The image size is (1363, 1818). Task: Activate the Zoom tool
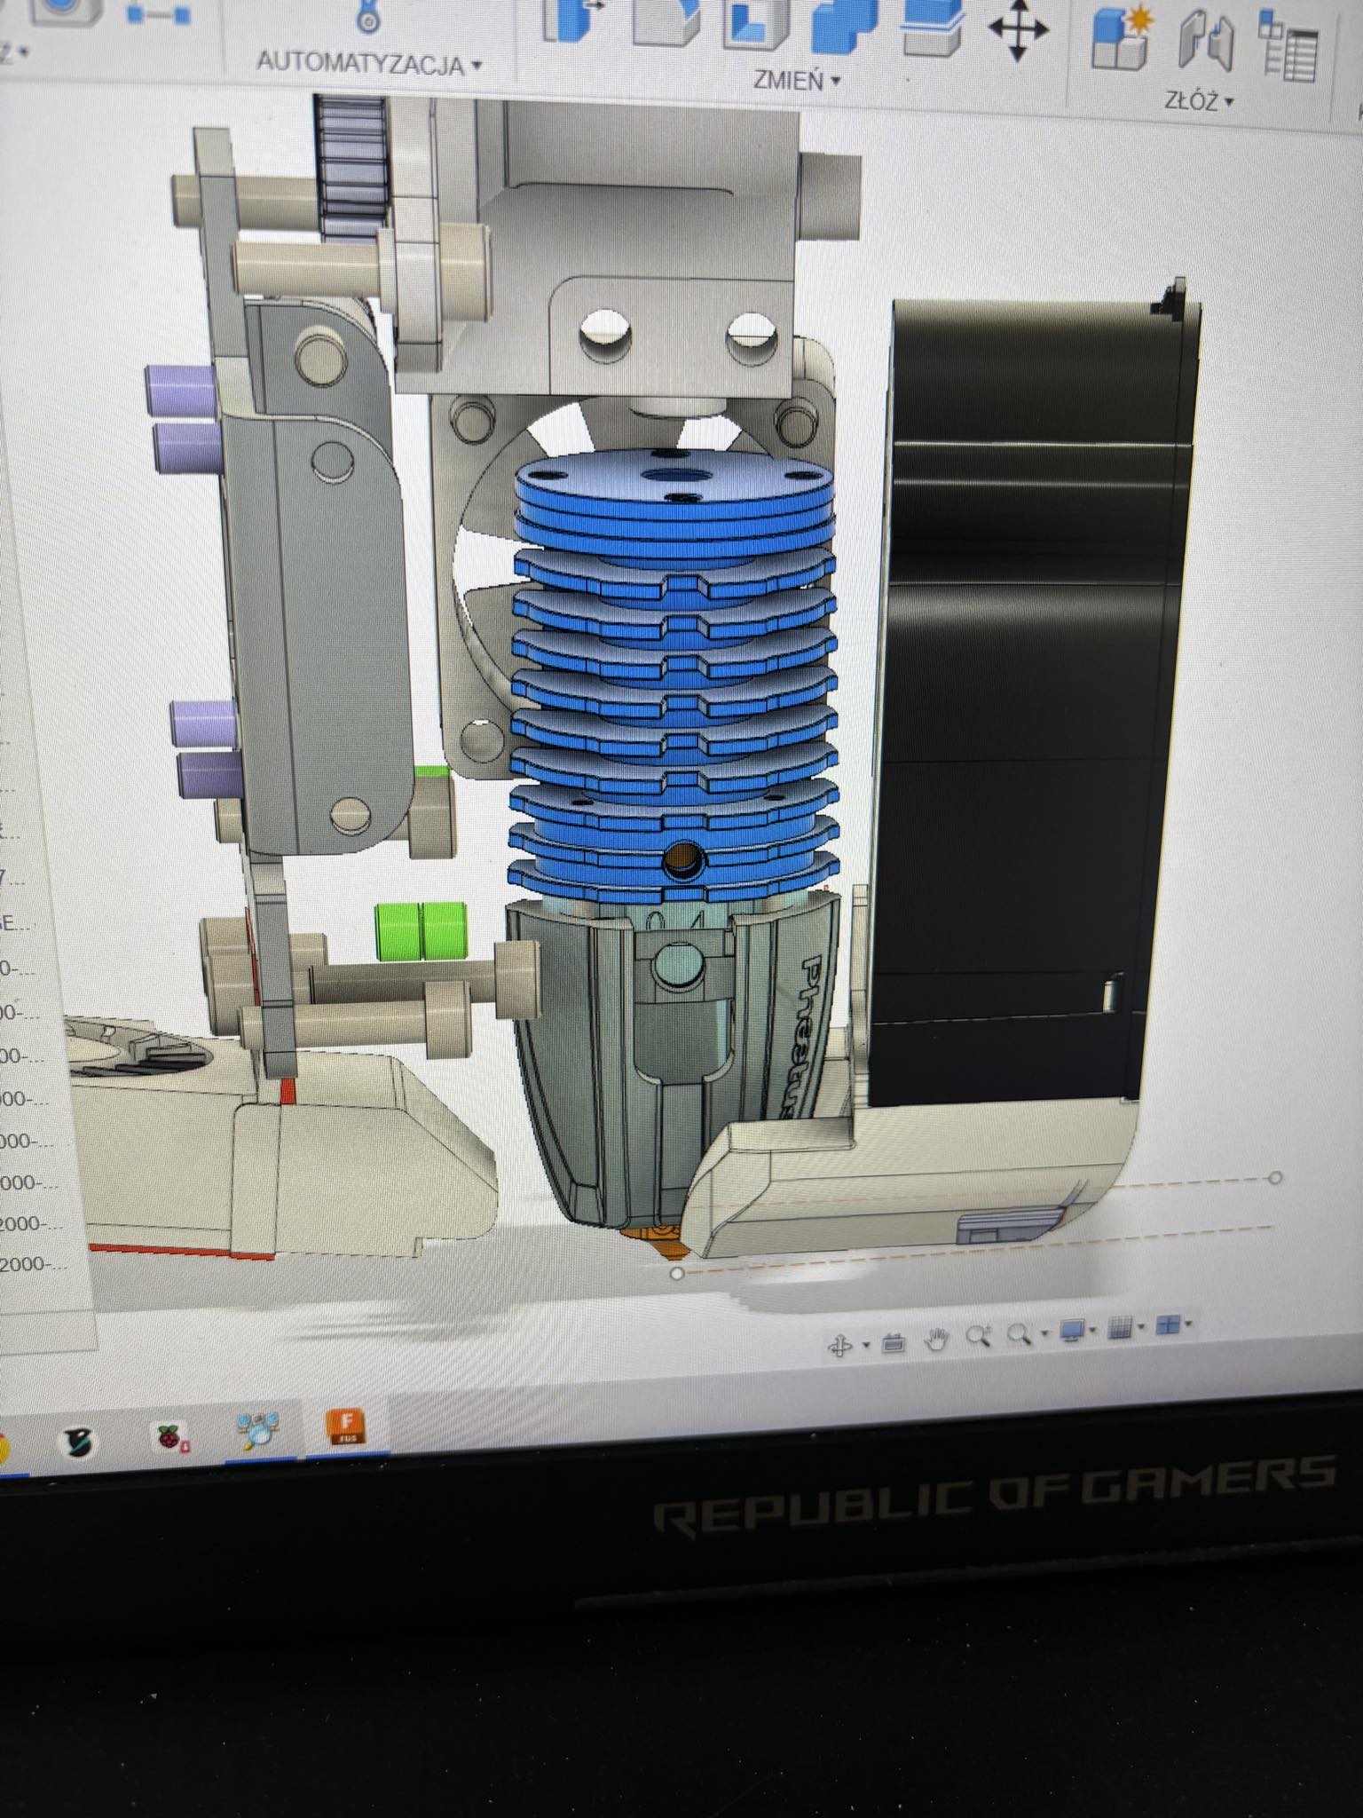pyautogui.click(x=979, y=1336)
